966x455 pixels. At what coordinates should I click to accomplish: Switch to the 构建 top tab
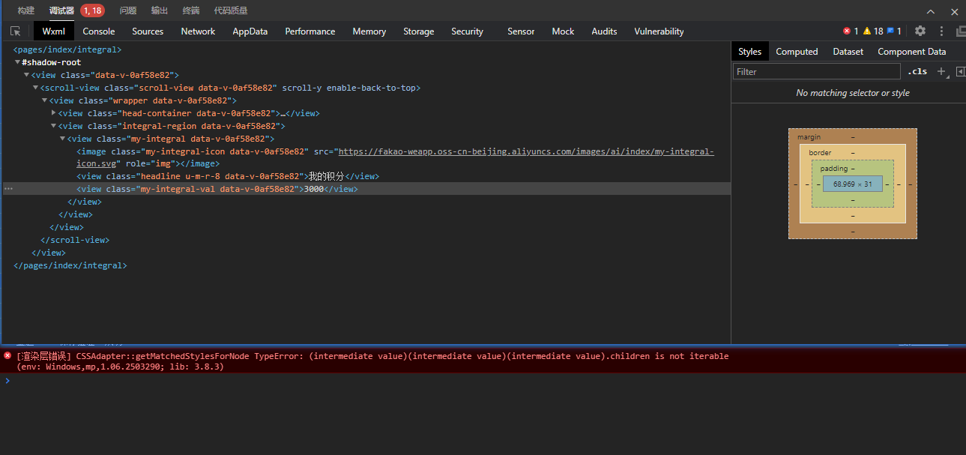[x=26, y=10]
